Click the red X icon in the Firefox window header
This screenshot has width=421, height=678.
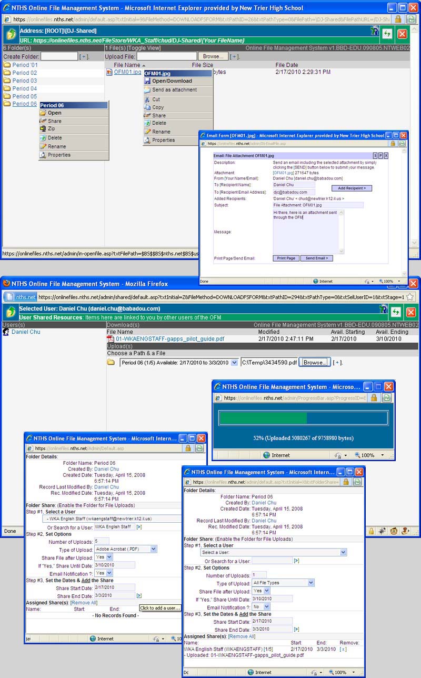click(411, 313)
